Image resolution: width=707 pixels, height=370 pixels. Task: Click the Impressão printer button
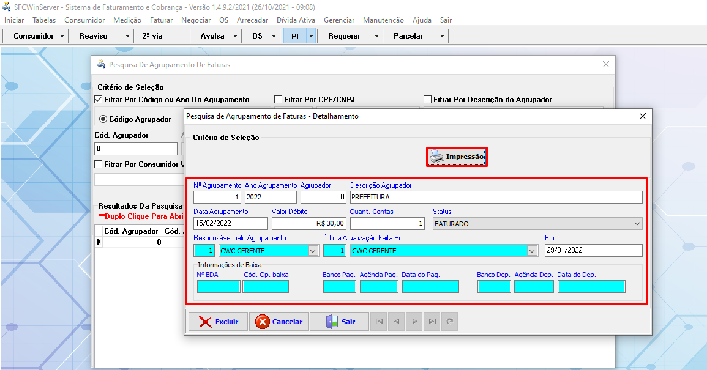[x=457, y=157]
